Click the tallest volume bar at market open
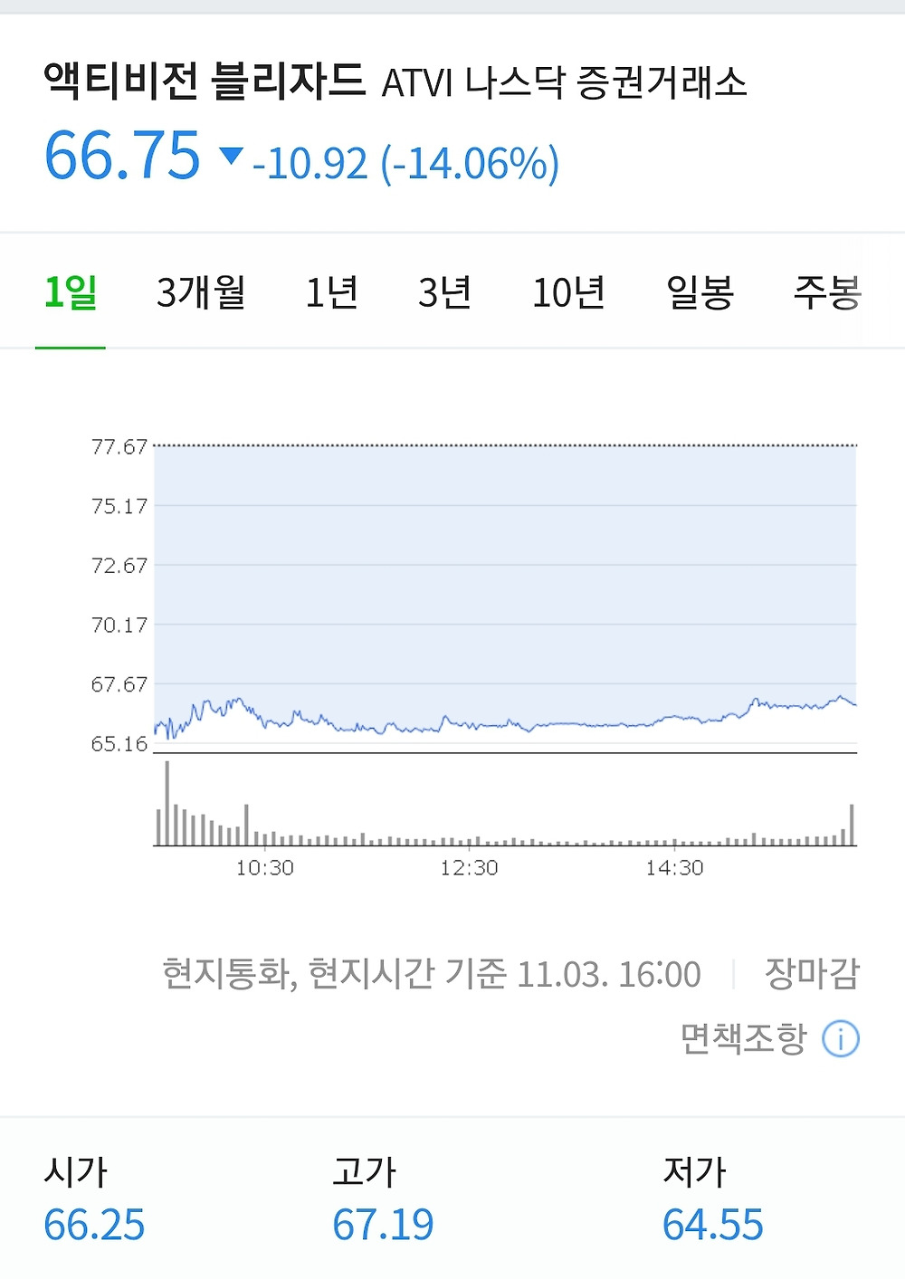The width and height of the screenshot is (905, 1279). (x=167, y=804)
